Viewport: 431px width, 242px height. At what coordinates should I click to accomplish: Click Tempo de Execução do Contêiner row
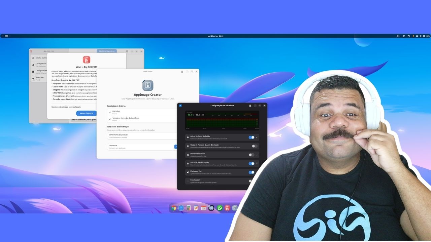(142, 119)
